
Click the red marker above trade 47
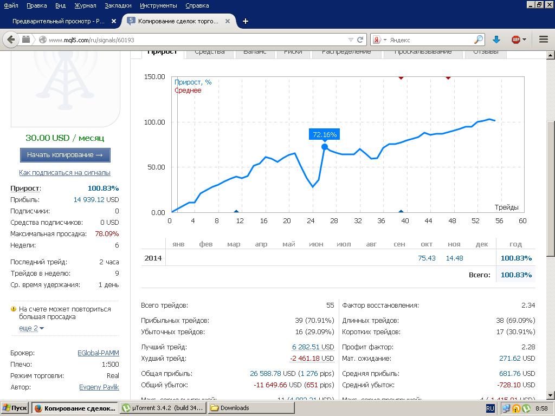pyautogui.click(x=448, y=78)
